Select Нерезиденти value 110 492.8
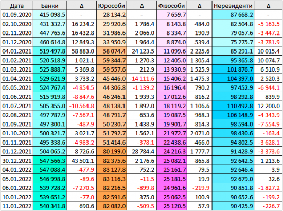 [x=233, y=106]
